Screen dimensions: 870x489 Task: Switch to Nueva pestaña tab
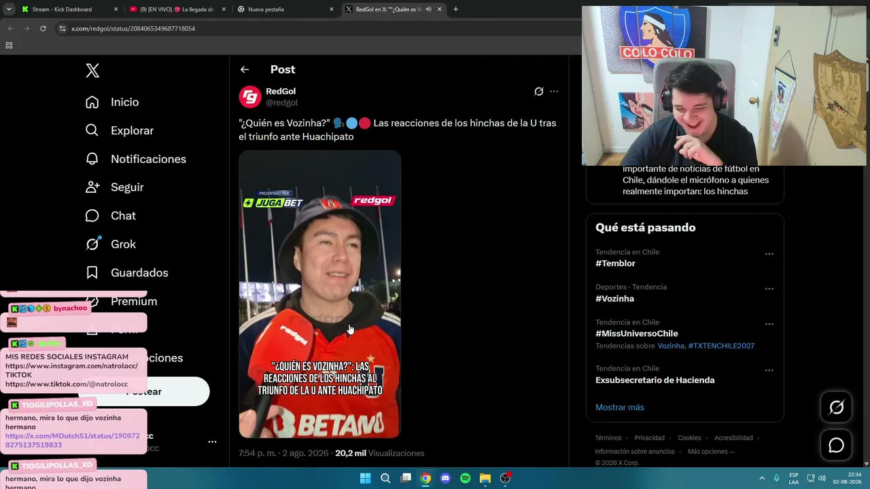pyautogui.click(x=285, y=10)
